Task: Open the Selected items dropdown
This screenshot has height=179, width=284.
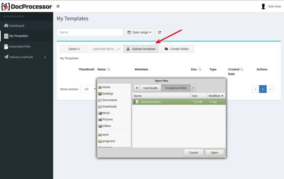Action: click(x=106, y=49)
